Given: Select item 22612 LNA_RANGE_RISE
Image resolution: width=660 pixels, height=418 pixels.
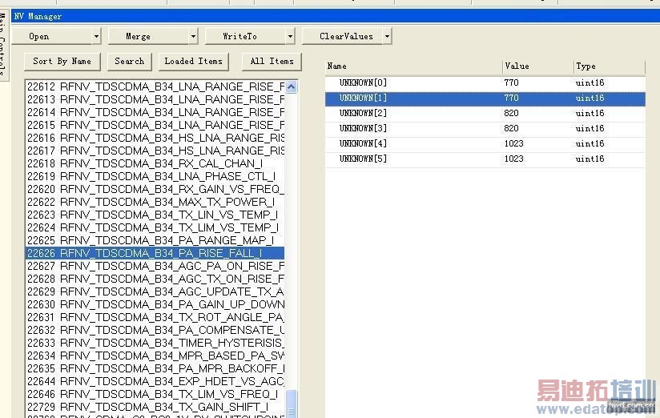Looking at the screenshot, I should [155, 87].
